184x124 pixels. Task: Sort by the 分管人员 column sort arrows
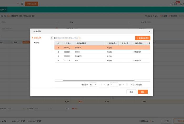(120, 43)
